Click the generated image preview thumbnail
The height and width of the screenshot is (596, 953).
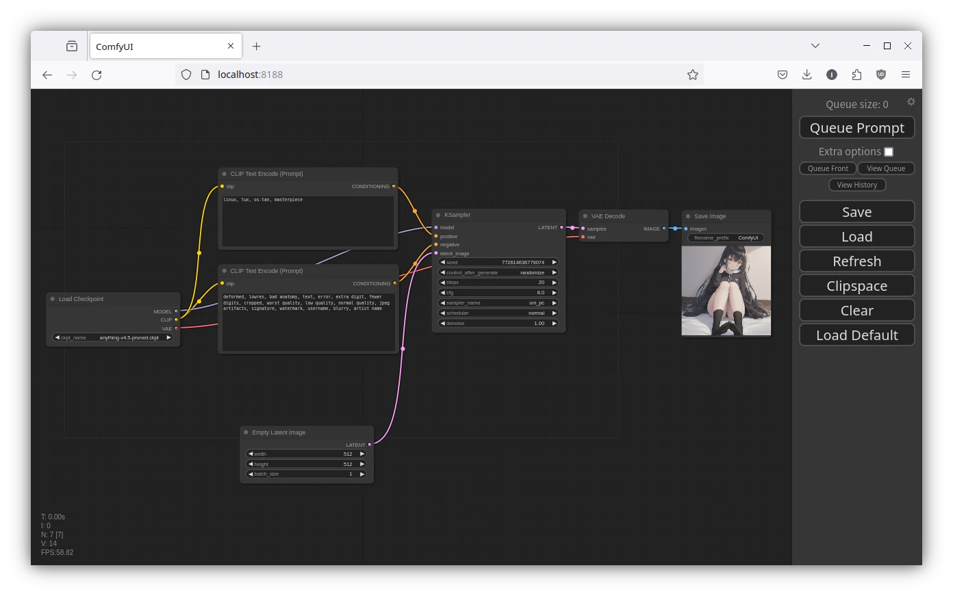[x=726, y=291]
